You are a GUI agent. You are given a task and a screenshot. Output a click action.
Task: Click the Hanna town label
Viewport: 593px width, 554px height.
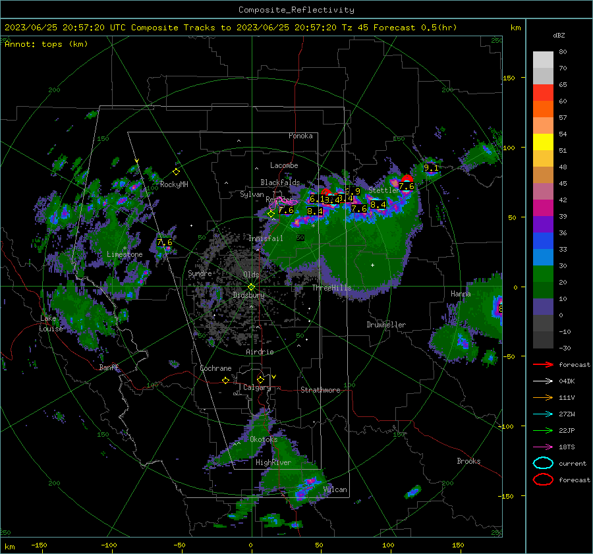pyautogui.click(x=461, y=294)
